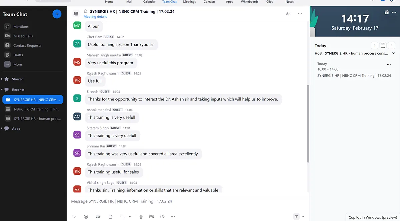
Task: Open the Meeting details link
Action: (x=95, y=17)
